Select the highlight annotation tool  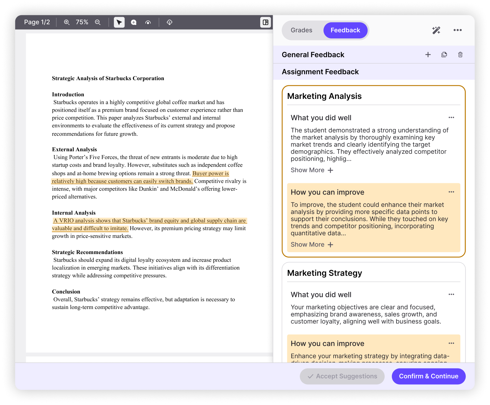click(148, 22)
